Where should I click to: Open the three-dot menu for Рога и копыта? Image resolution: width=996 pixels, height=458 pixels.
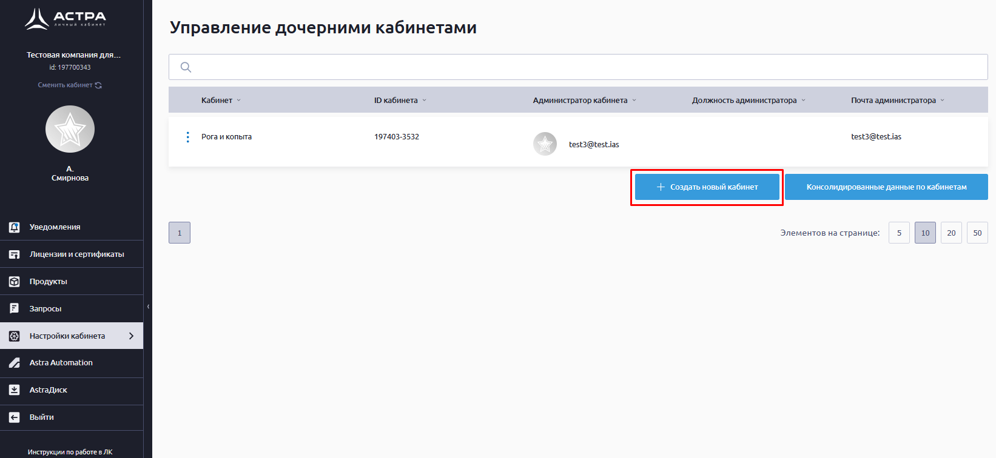coord(187,137)
